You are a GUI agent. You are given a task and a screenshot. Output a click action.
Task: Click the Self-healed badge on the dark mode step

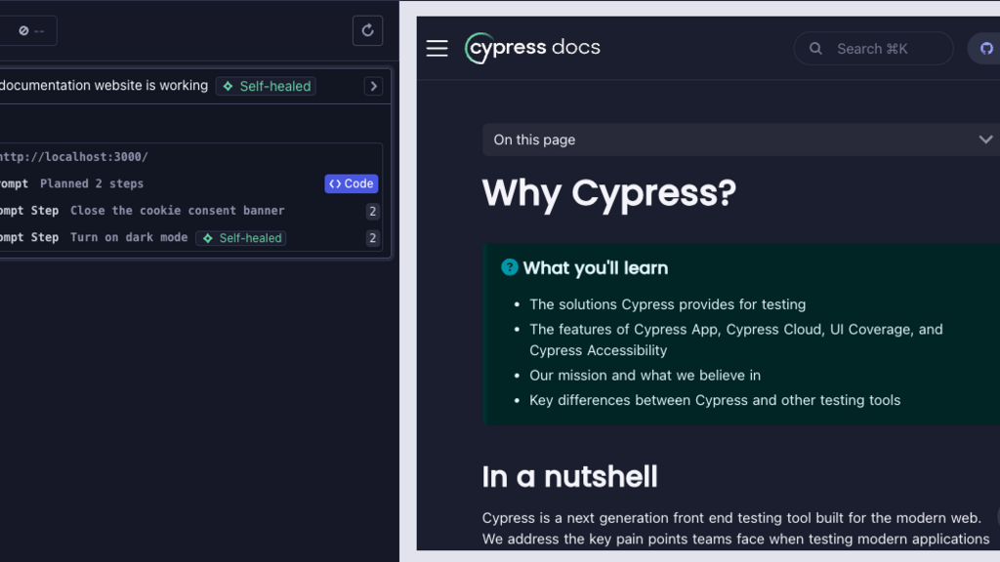coord(241,238)
